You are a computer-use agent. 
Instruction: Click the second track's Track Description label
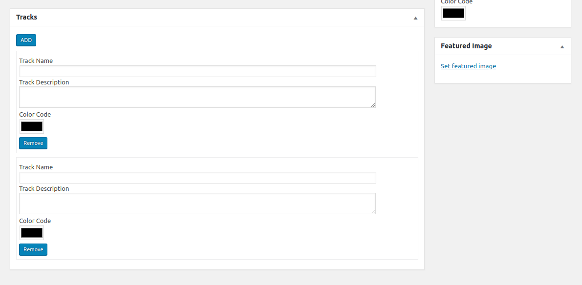(x=44, y=189)
